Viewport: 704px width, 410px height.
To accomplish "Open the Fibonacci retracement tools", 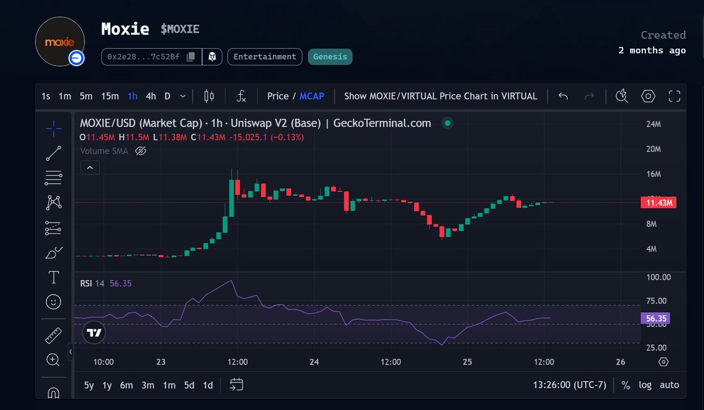I will [53, 178].
